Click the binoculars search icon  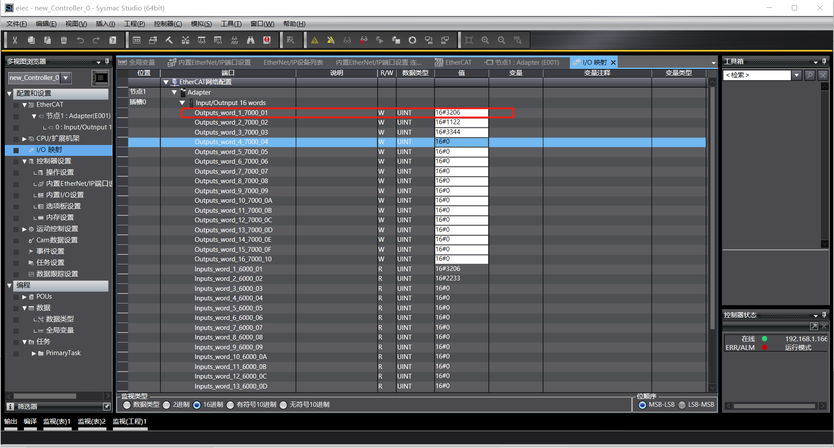point(251,40)
